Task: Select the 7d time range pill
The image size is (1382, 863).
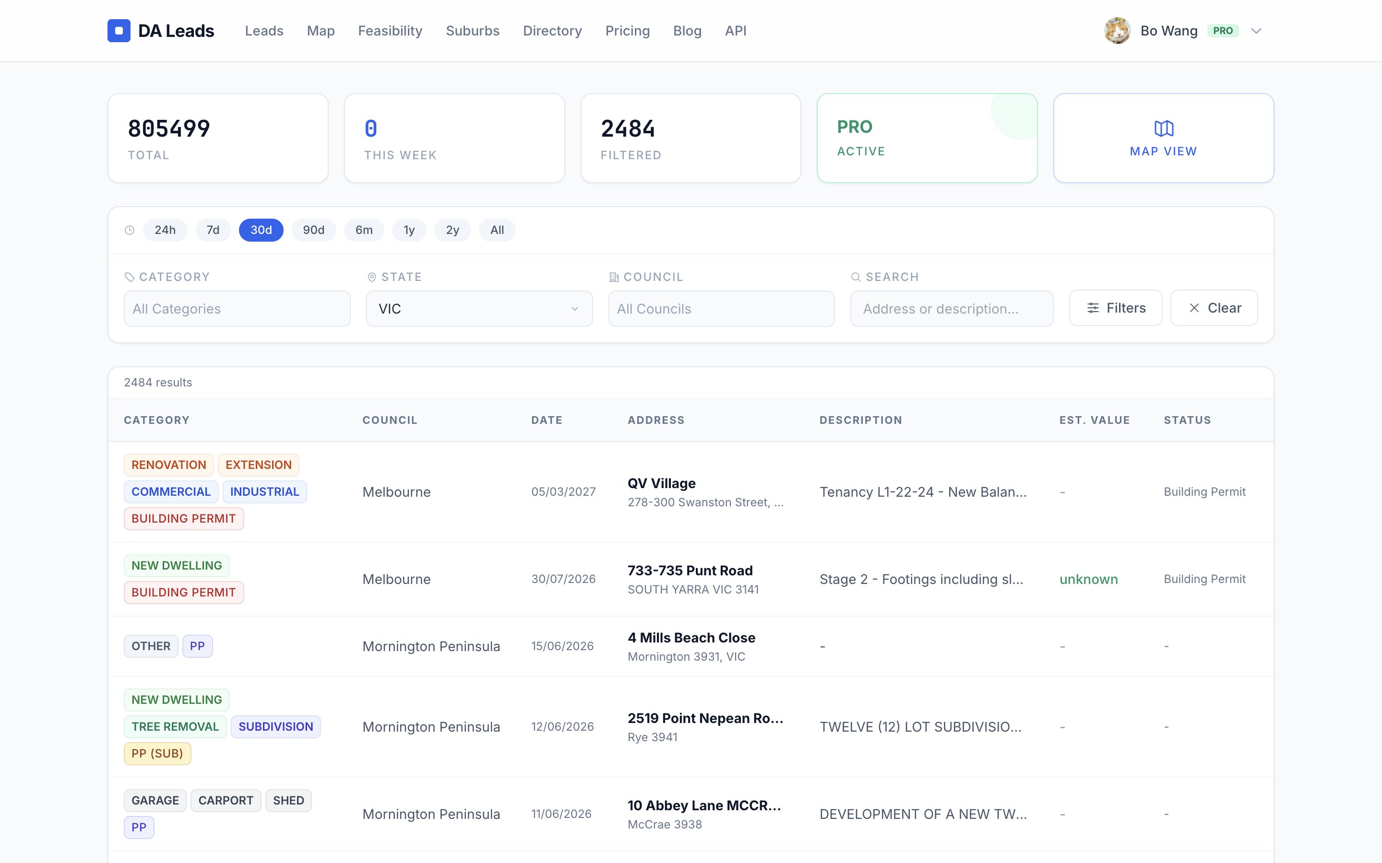Action: (x=213, y=230)
